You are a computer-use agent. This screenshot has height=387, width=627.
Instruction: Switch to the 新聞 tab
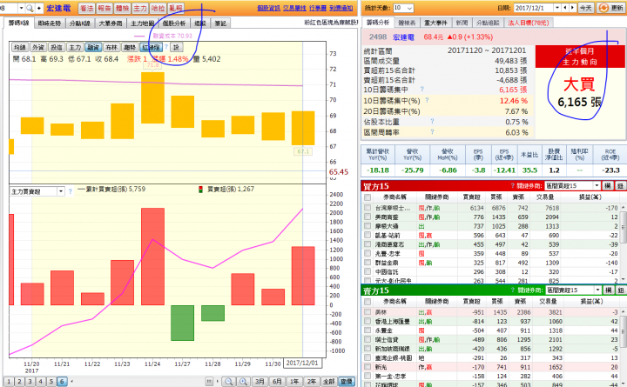462,23
